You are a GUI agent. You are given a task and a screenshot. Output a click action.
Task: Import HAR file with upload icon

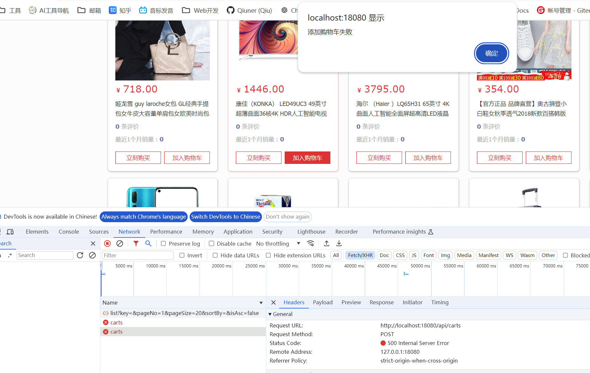(326, 243)
